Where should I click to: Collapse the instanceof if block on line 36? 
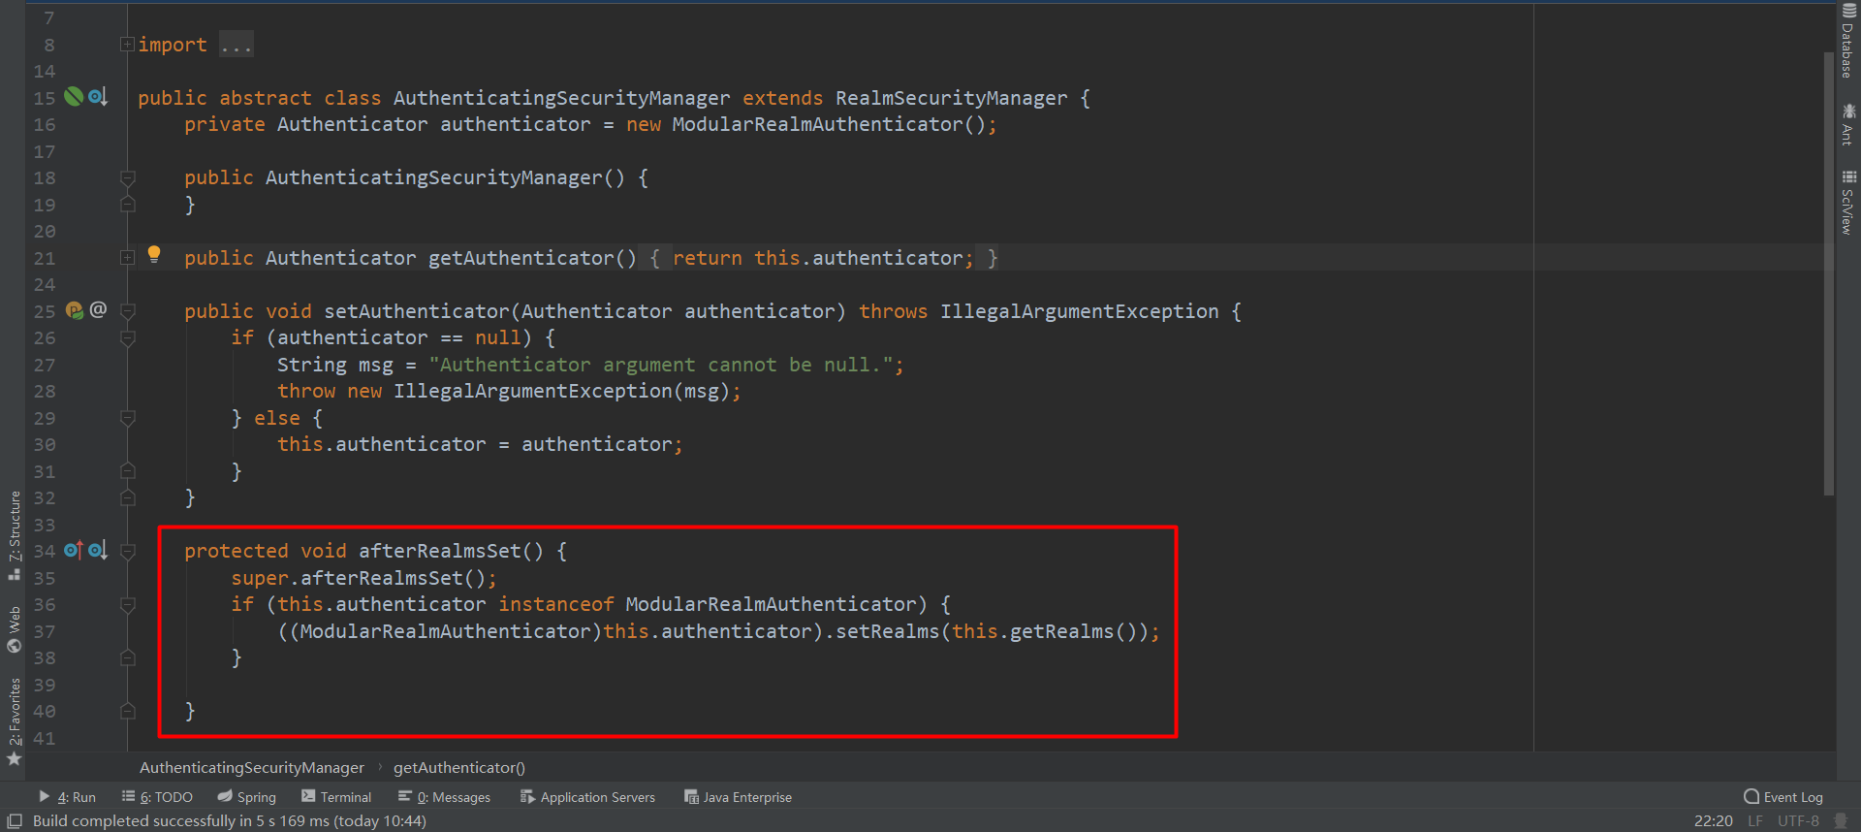click(x=127, y=604)
